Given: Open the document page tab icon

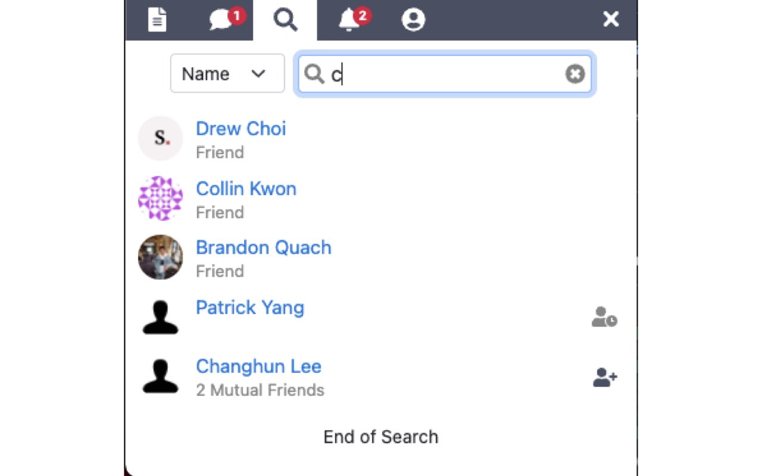Looking at the screenshot, I should click(157, 20).
